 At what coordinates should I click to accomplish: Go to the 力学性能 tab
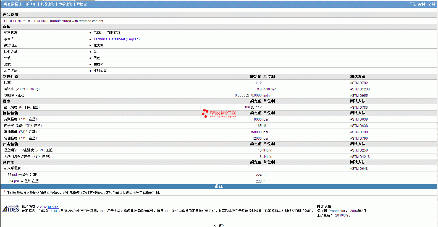pos(65,4)
